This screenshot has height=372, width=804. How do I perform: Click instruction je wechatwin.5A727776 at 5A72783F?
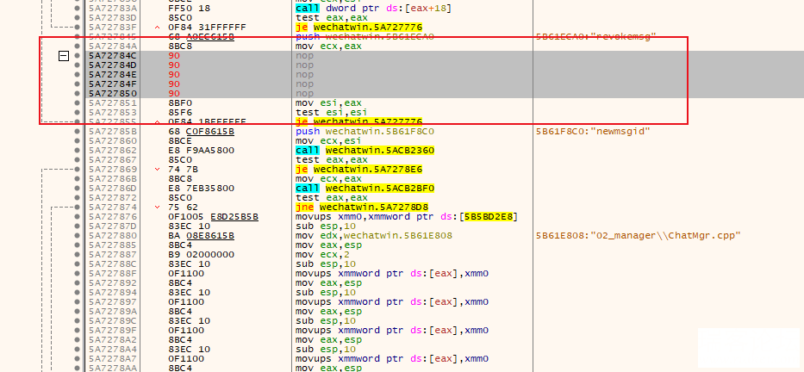click(x=359, y=28)
